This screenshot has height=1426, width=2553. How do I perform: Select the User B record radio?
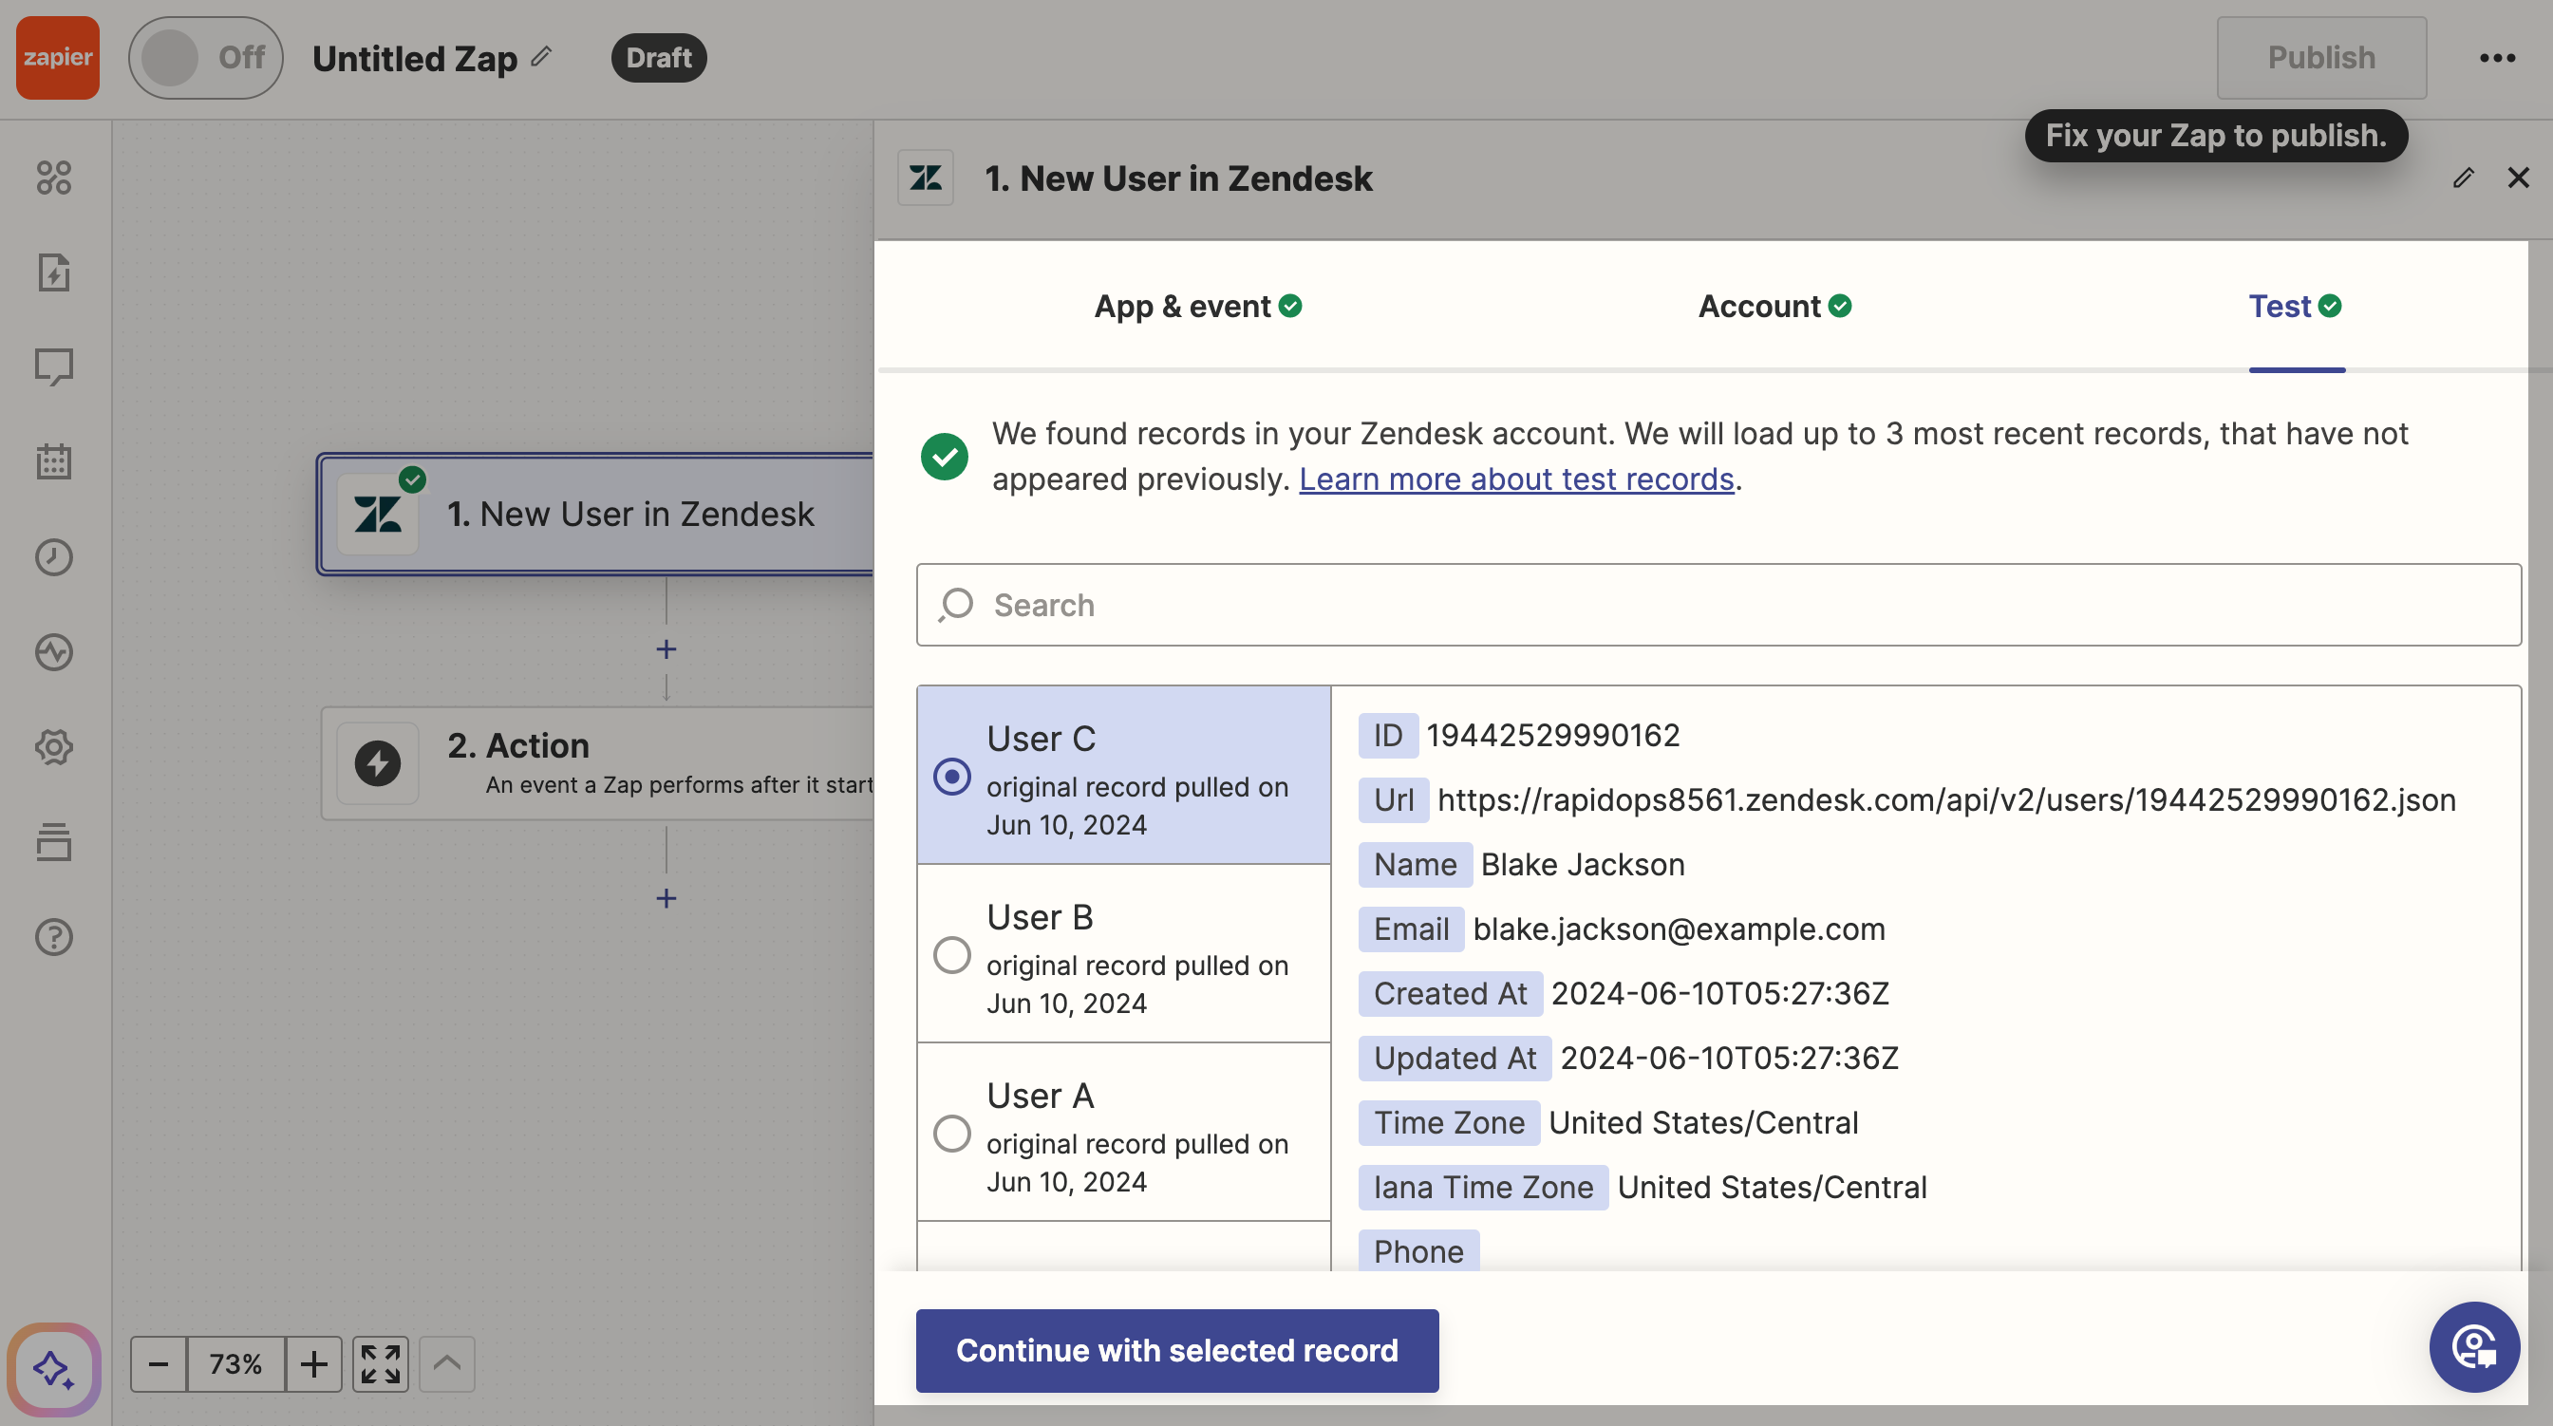pyautogui.click(x=951, y=954)
